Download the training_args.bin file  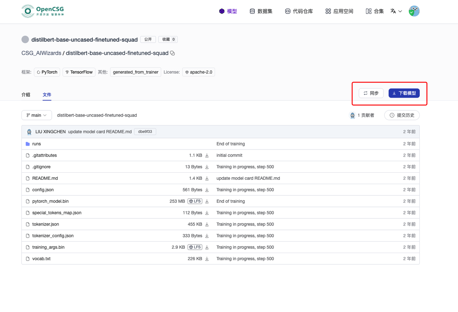tap(207, 247)
